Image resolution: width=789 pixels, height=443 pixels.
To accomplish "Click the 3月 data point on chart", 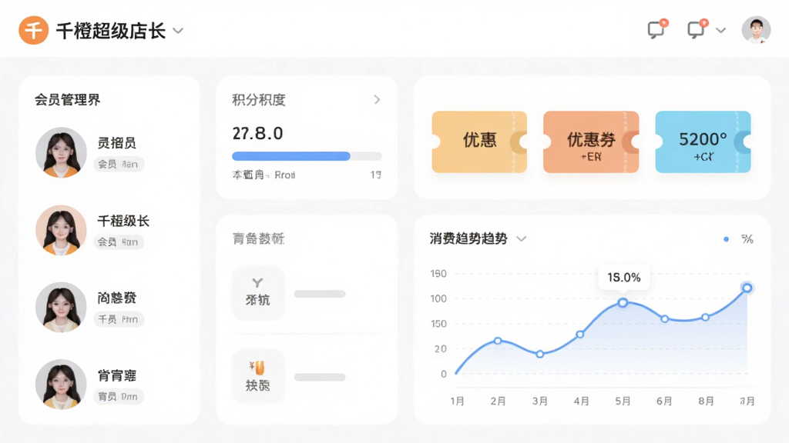I will click(x=539, y=354).
